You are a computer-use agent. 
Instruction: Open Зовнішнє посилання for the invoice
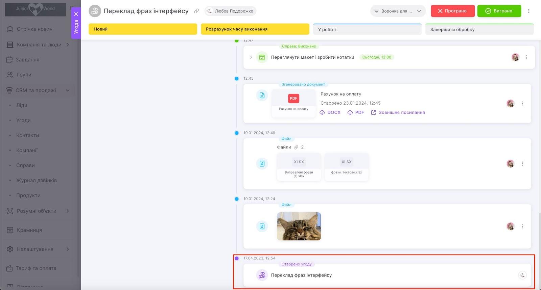[398, 112]
